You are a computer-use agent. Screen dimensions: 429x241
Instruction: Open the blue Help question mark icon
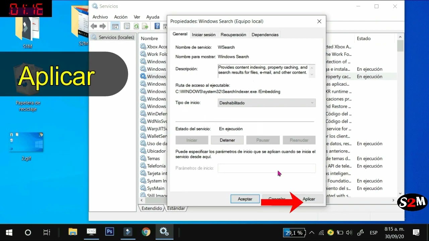click(x=157, y=26)
